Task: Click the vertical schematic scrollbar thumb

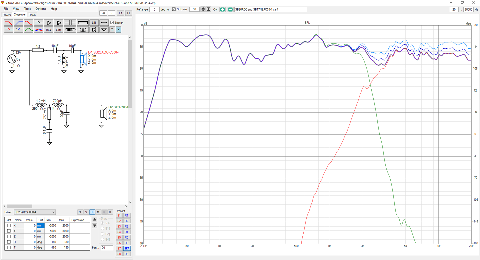Action: coord(130,74)
